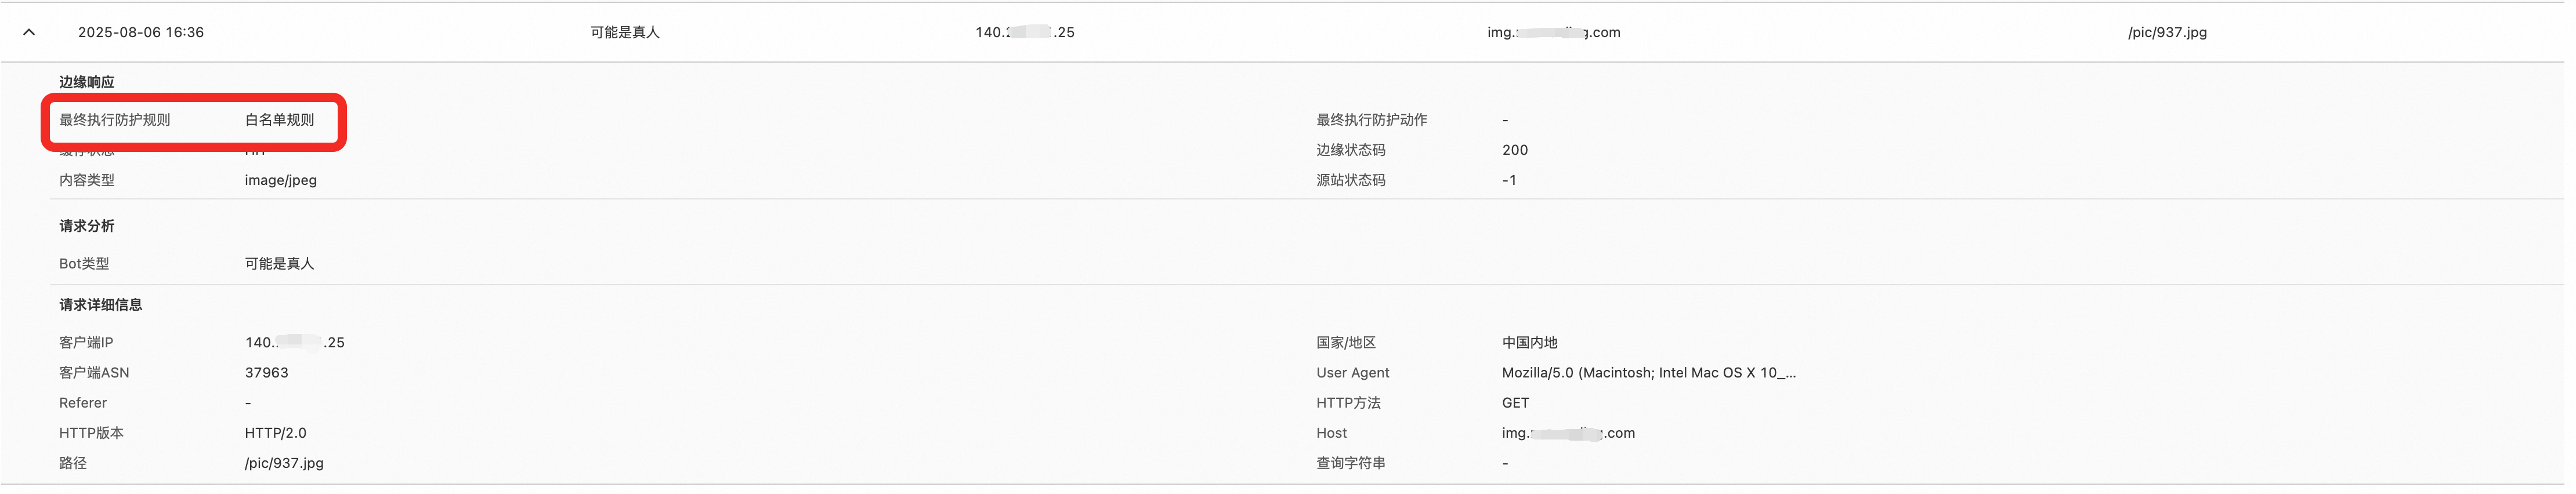2576x494 pixels.
Task: Select the 可能是真人 label in row header
Action: click(x=624, y=32)
